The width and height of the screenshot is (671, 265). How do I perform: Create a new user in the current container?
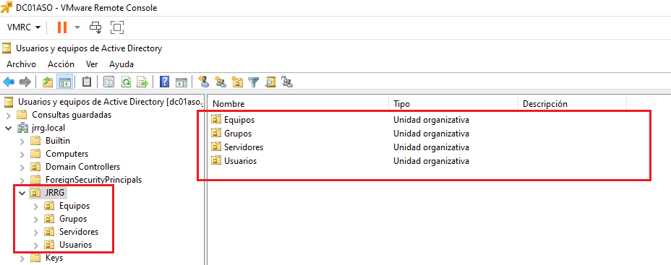pos(204,82)
